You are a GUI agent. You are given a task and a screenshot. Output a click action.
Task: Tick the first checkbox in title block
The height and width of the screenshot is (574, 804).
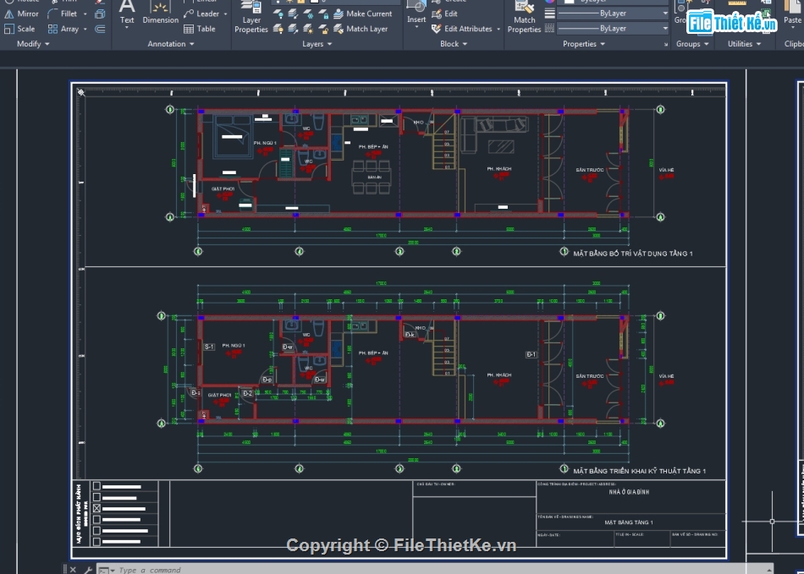[96, 486]
